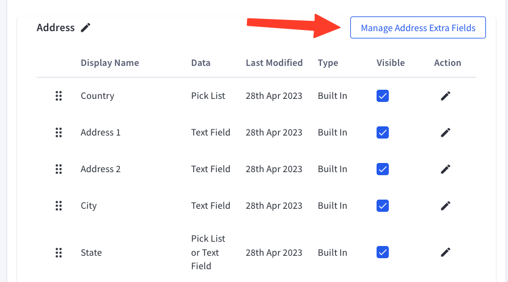Image resolution: width=508 pixels, height=282 pixels.
Task: Click the Last Modified column header
Action: (274, 63)
